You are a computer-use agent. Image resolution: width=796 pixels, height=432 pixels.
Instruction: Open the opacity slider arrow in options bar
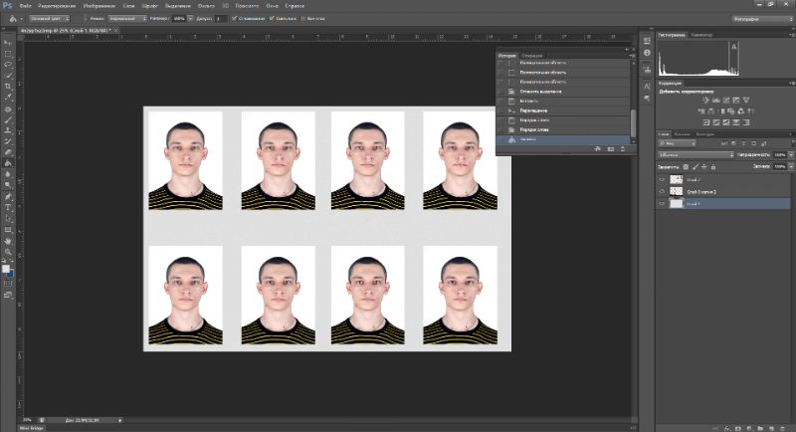pyautogui.click(x=190, y=18)
